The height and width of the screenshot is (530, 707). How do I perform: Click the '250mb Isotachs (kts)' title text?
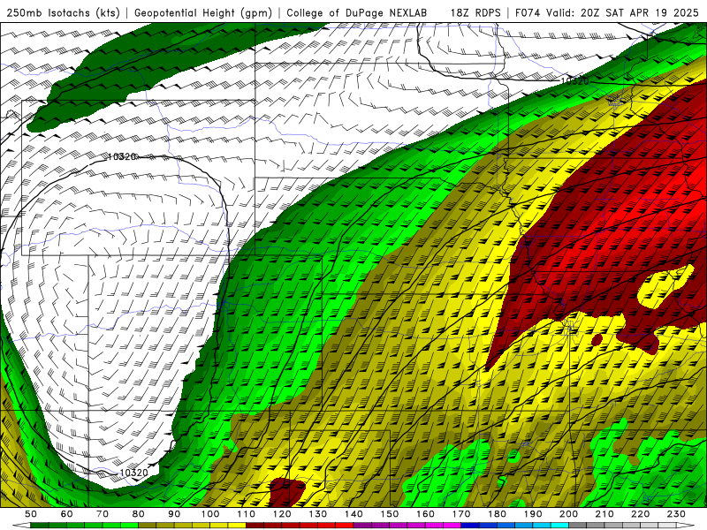coord(63,12)
